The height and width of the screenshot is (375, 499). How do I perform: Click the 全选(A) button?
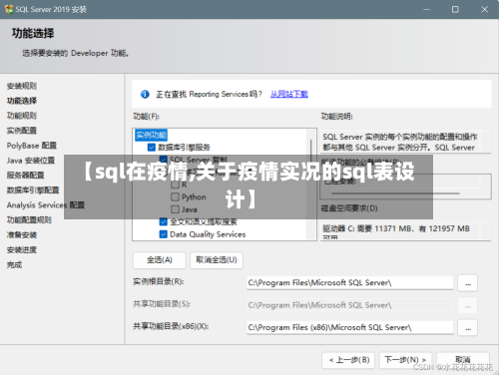pyautogui.click(x=160, y=260)
